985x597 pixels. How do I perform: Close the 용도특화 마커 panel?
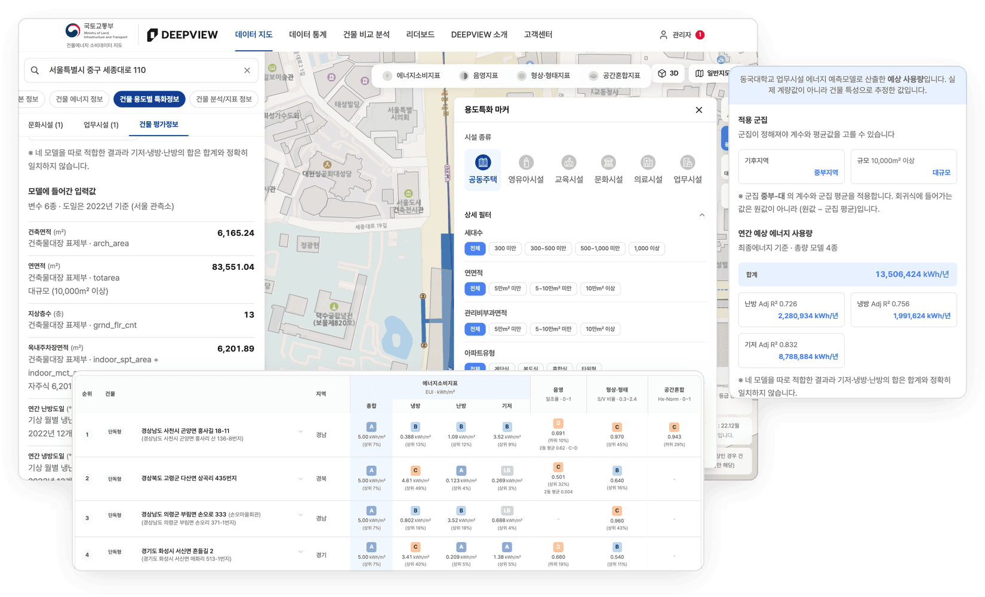[699, 110]
